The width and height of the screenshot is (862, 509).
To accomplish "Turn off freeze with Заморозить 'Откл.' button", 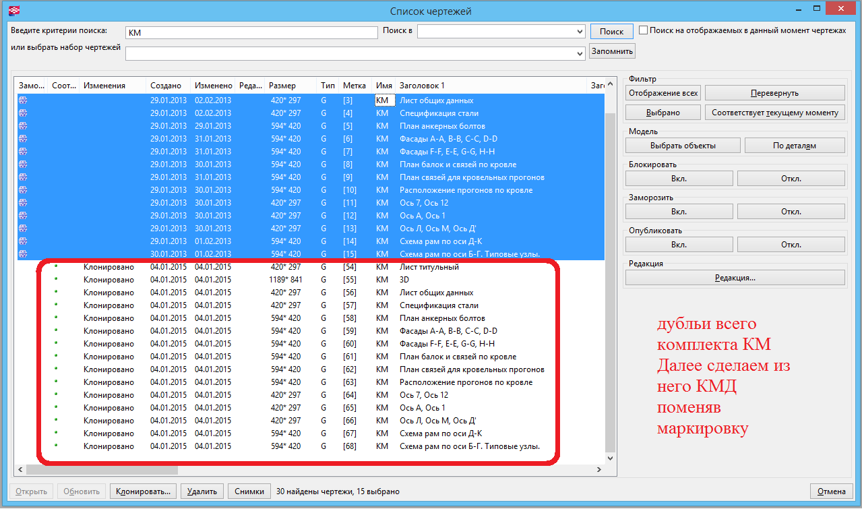I will [x=791, y=212].
